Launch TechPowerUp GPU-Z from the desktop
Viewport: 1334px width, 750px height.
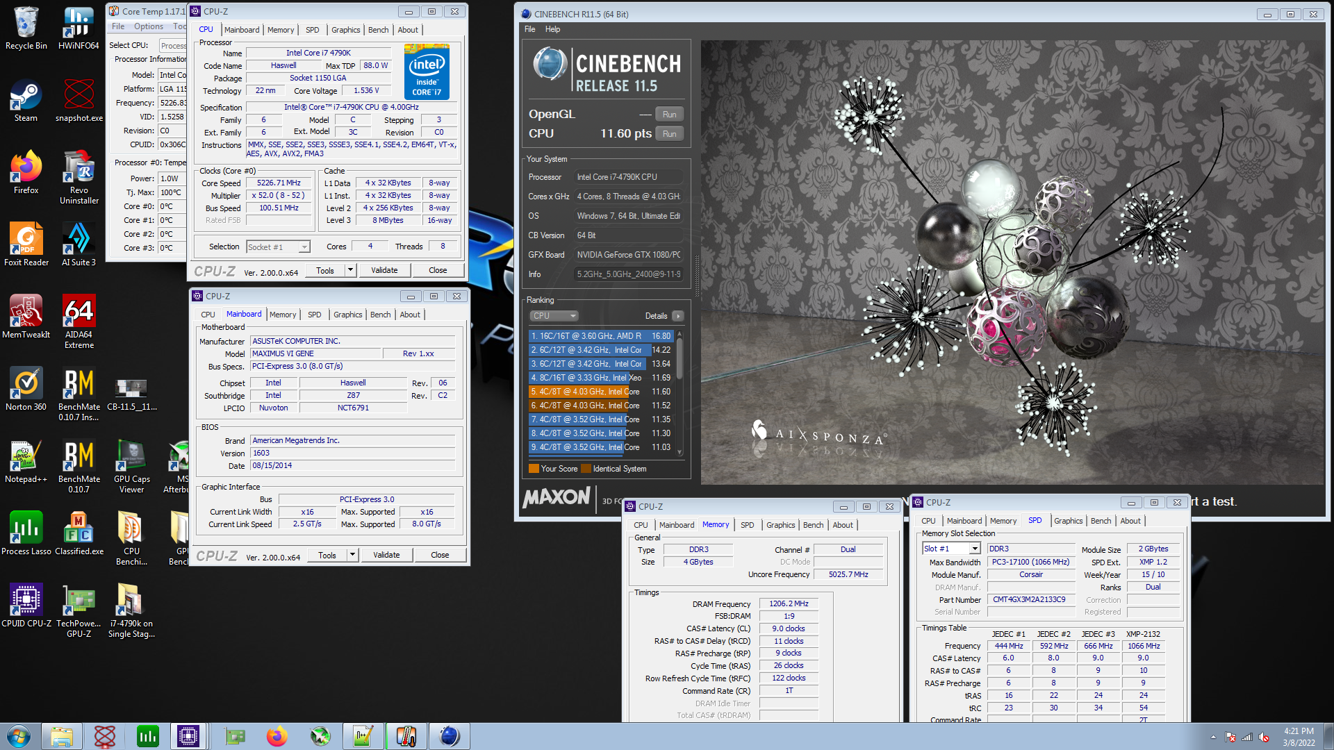[79, 610]
